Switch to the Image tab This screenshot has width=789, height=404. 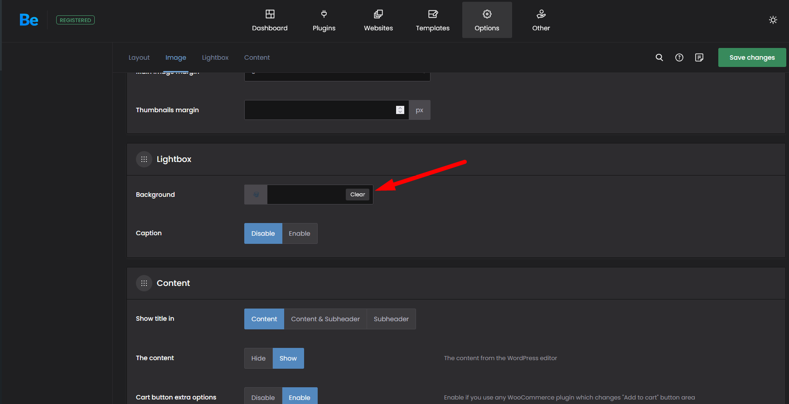tap(176, 57)
